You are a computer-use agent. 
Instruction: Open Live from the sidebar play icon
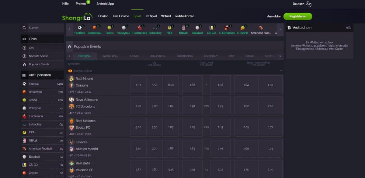pos(24,48)
